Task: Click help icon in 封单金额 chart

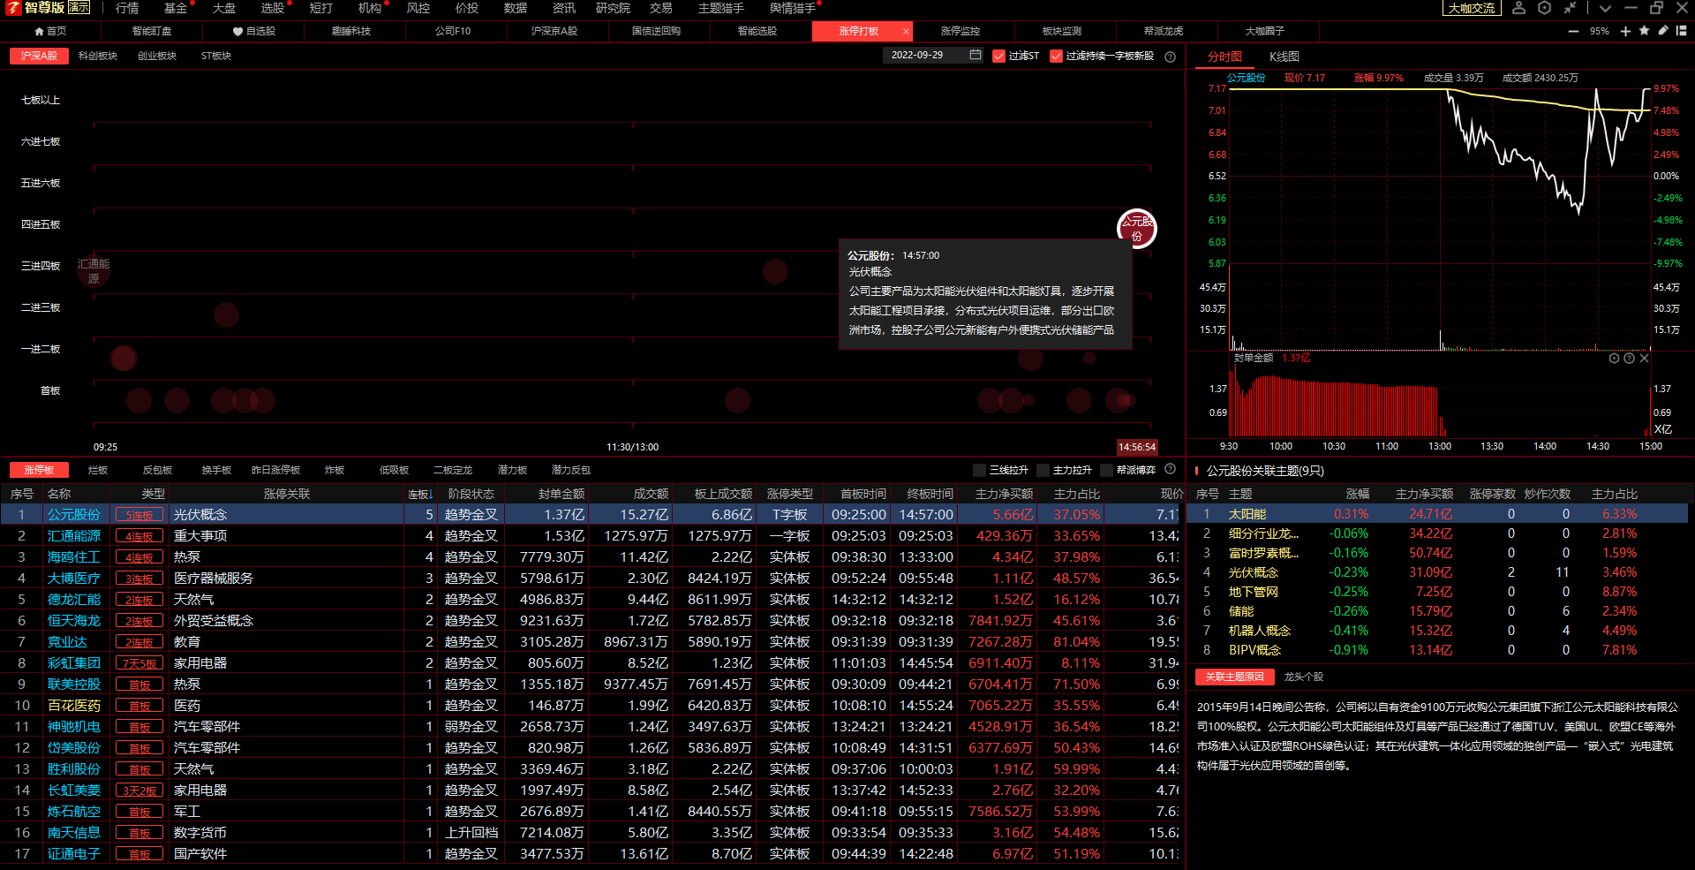Action: (x=1629, y=359)
